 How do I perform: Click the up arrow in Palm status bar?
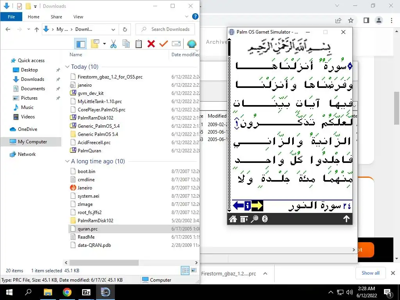tap(346, 219)
